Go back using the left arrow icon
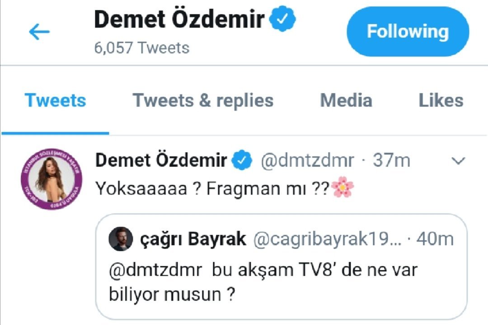 pos(39,32)
